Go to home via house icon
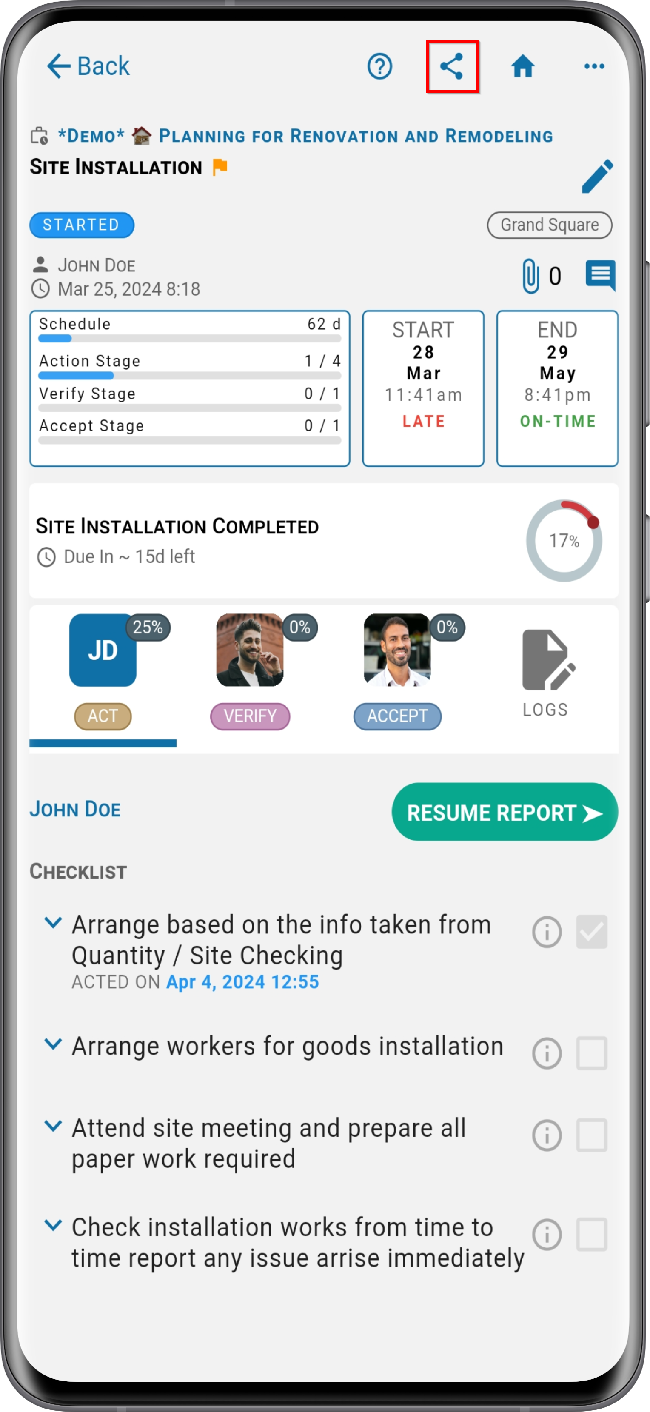The image size is (650, 1412). [x=522, y=66]
